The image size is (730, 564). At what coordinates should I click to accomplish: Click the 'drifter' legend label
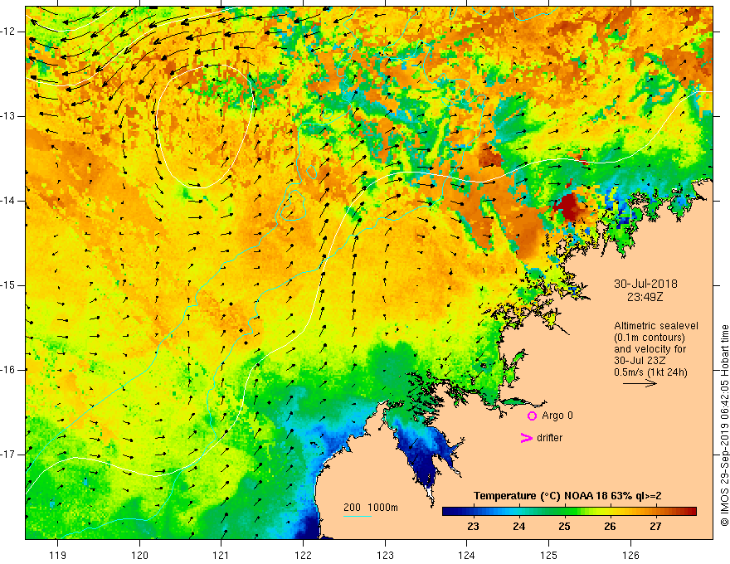coord(549,438)
